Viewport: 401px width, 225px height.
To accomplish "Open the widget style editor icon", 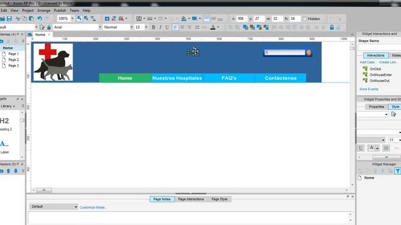I will (42, 27).
